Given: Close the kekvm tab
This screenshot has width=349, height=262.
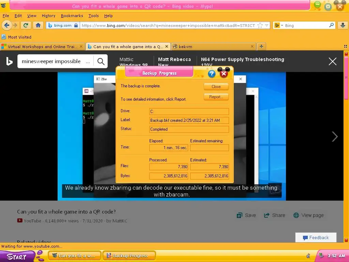Looking at the screenshot, I should [252, 46].
